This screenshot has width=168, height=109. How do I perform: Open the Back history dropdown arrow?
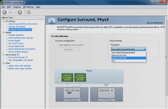click(16, 12)
